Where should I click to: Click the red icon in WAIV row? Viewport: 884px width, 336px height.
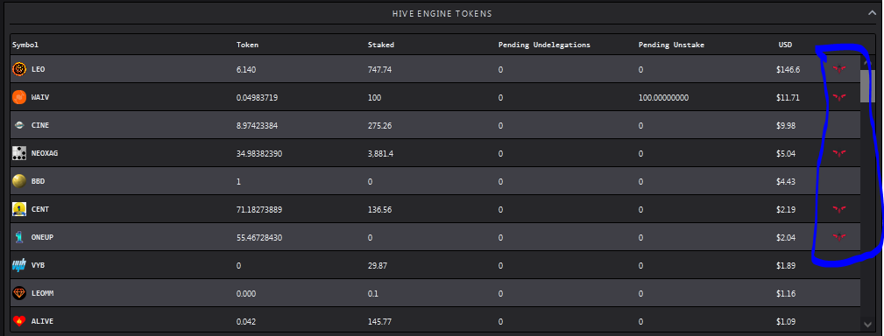pos(839,97)
